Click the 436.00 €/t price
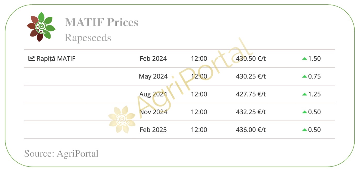Image resolution: width=359 pixels, height=173 pixels. [x=251, y=130]
